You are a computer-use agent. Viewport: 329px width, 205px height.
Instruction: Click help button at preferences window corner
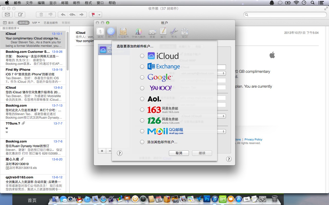coord(229,159)
